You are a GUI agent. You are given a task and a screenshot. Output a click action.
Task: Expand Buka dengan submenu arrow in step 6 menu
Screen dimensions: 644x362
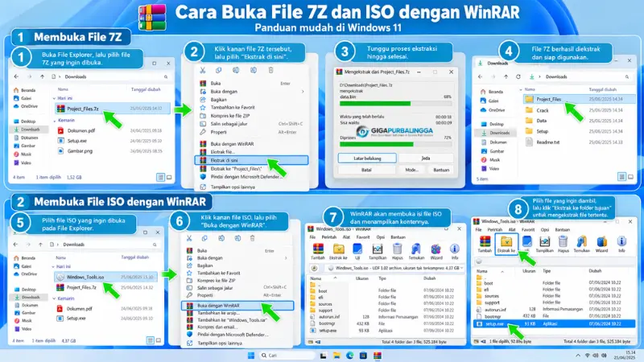coord(286,258)
